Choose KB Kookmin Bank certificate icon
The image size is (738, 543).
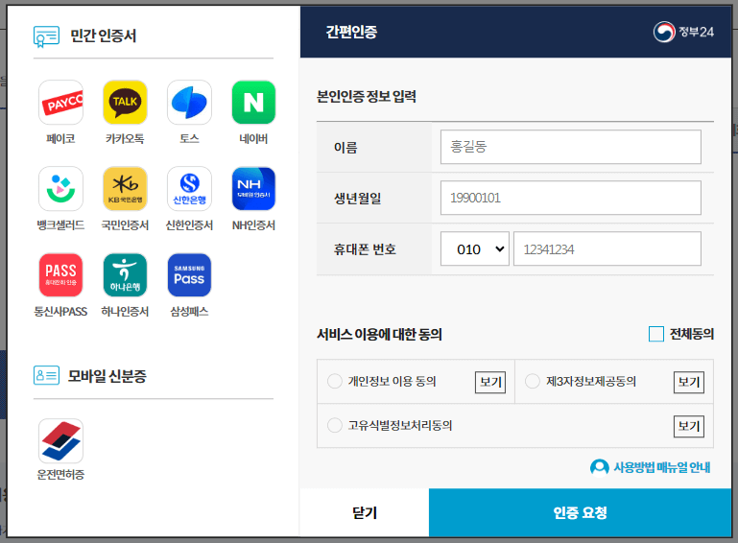(x=125, y=189)
